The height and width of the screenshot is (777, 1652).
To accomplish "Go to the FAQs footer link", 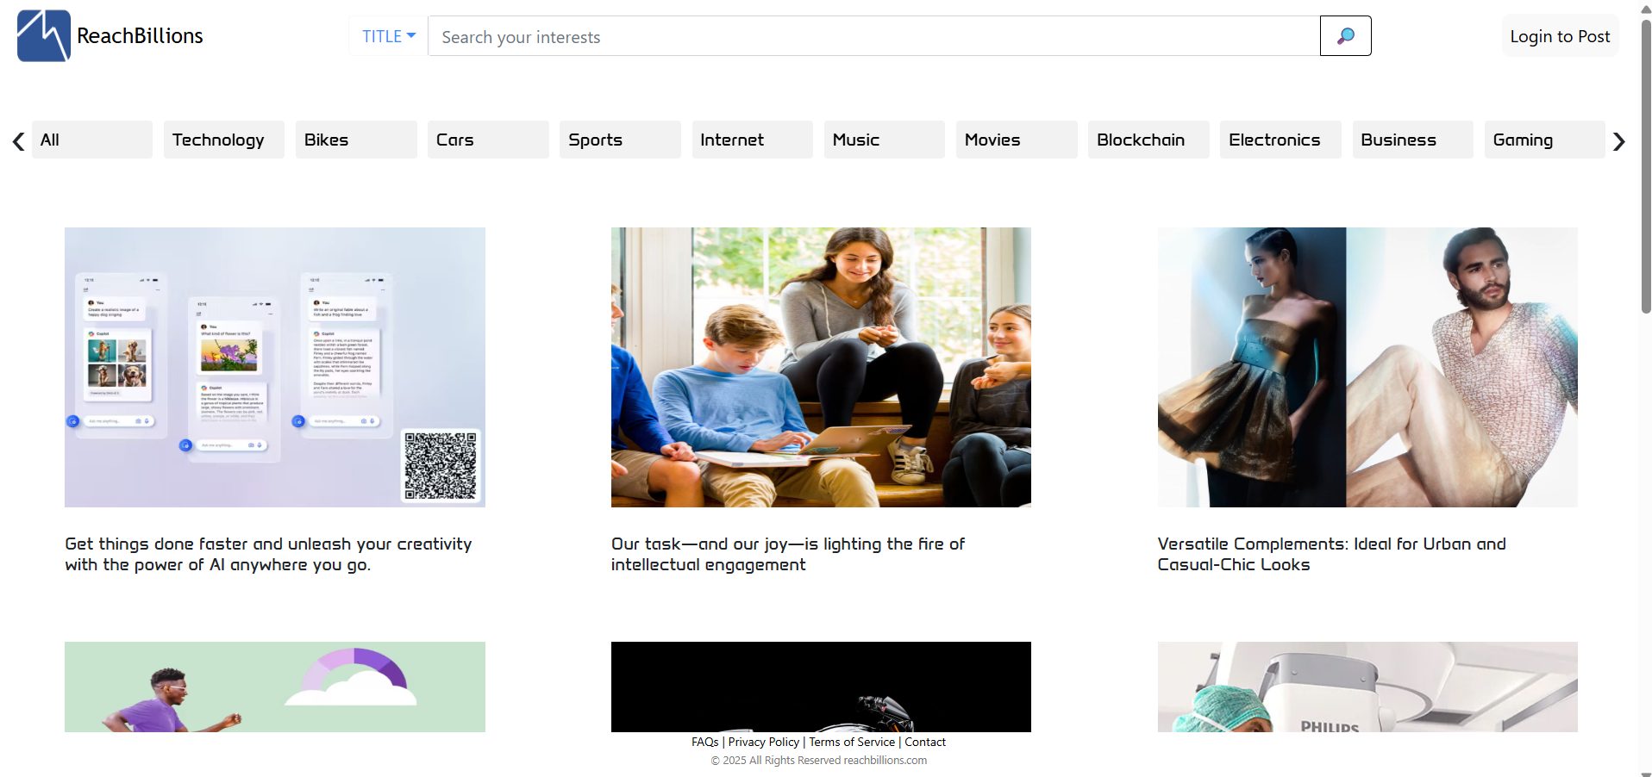I will pos(704,742).
